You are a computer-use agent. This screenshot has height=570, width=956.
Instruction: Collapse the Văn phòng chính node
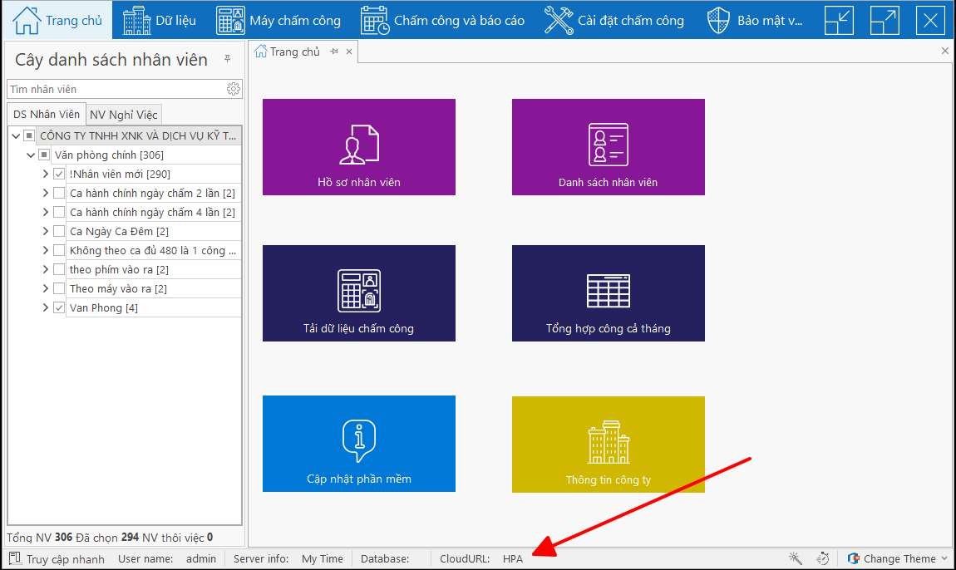click(31, 155)
